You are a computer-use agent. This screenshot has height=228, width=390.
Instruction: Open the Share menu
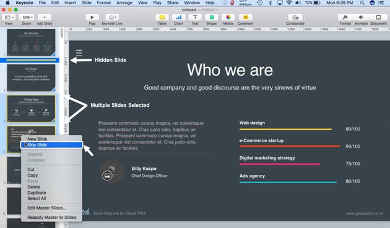[x=173, y=2]
